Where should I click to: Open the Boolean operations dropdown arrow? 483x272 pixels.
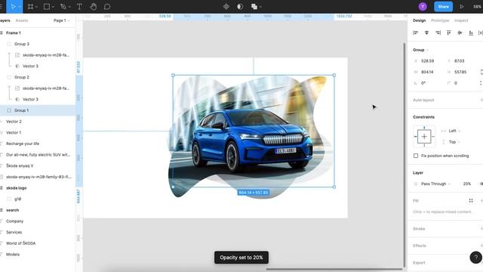click(261, 7)
